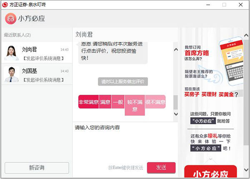Click the 按Enter键快捷发送 hint text
This screenshot has width=250, height=179.
click(126, 168)
